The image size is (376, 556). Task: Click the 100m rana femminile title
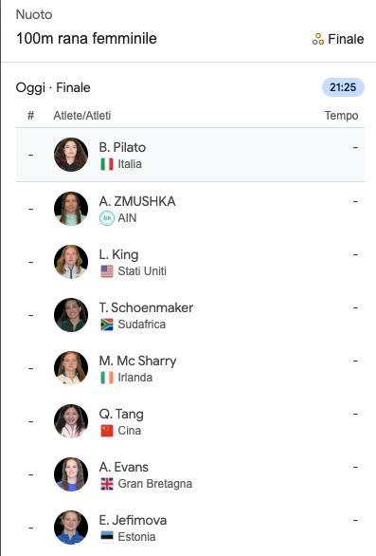pos(86,39)
